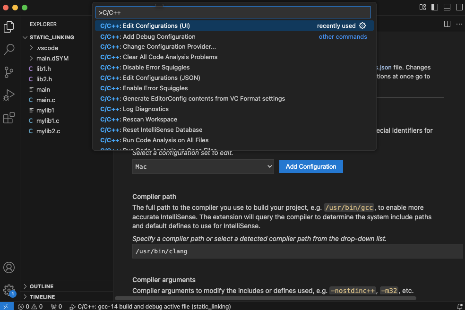Select C/C++: Run Code Analysis on All Files
The height and width of the screenshot is (310, 465).
234,140
